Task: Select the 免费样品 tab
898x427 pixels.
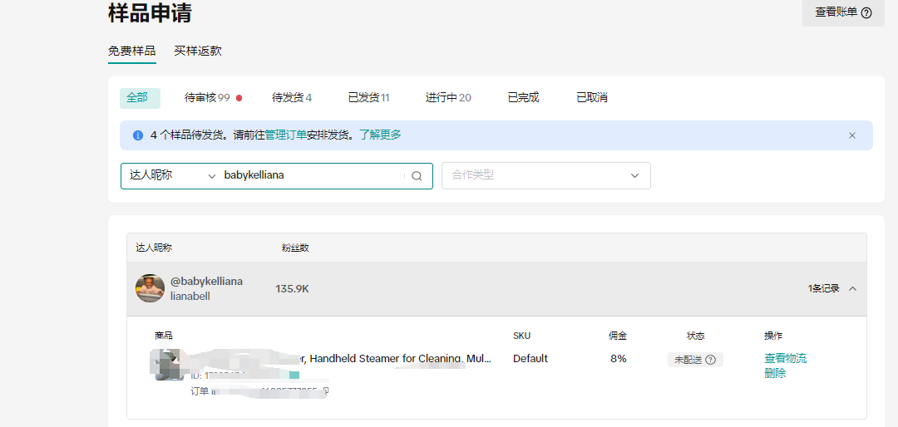Action: pyautogui.click(x=131, y=51)
